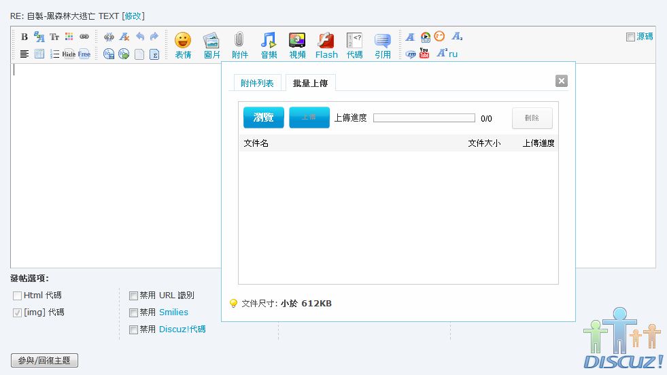Screen dimensions: 667x375
Task: Insert video with the 視頻 icon
Action: [297, 45]
